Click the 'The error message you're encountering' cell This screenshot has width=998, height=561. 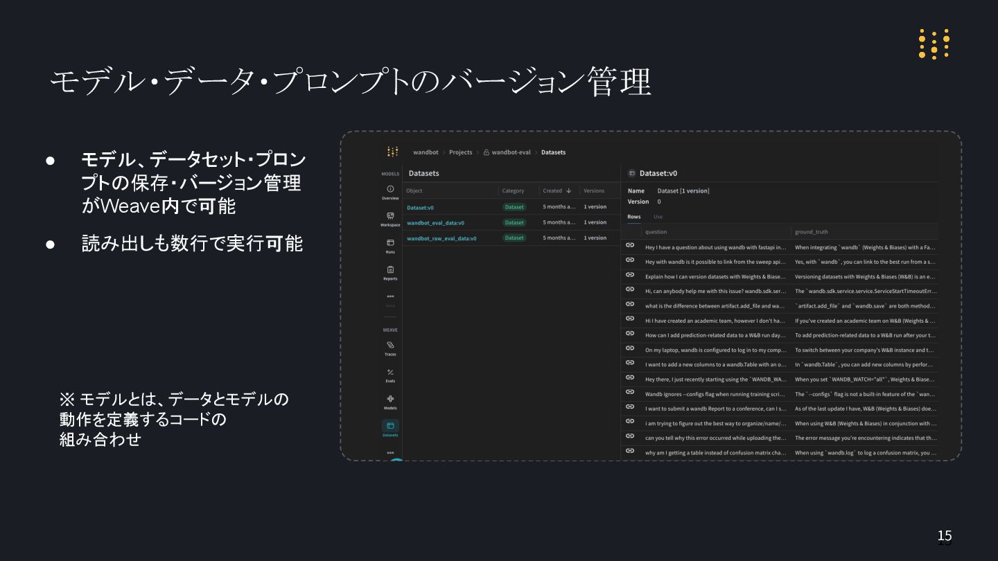click(x=866, y=438)
